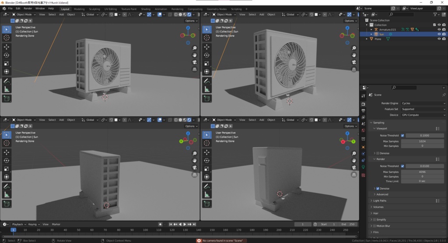The height and width of the screenshot is (243, 448).
Task: Open the Object Data light properties tab
Action: (x=363, y=167)
